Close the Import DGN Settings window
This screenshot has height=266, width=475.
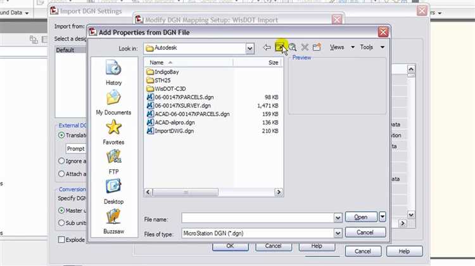click(422, 11)
